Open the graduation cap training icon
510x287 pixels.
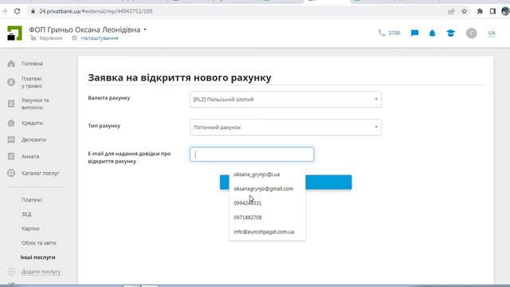pos(450,33)
